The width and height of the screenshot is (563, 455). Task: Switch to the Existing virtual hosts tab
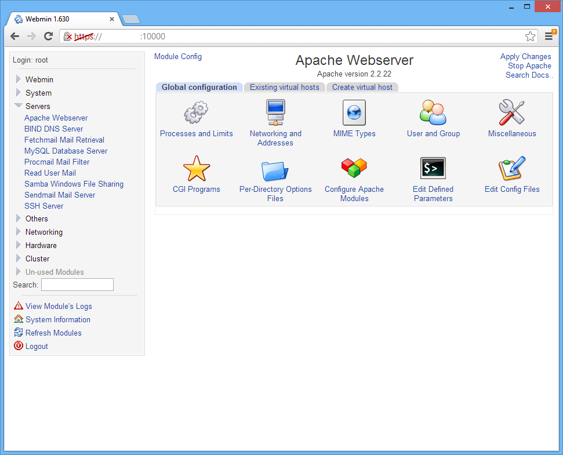[x=284, y=87]
